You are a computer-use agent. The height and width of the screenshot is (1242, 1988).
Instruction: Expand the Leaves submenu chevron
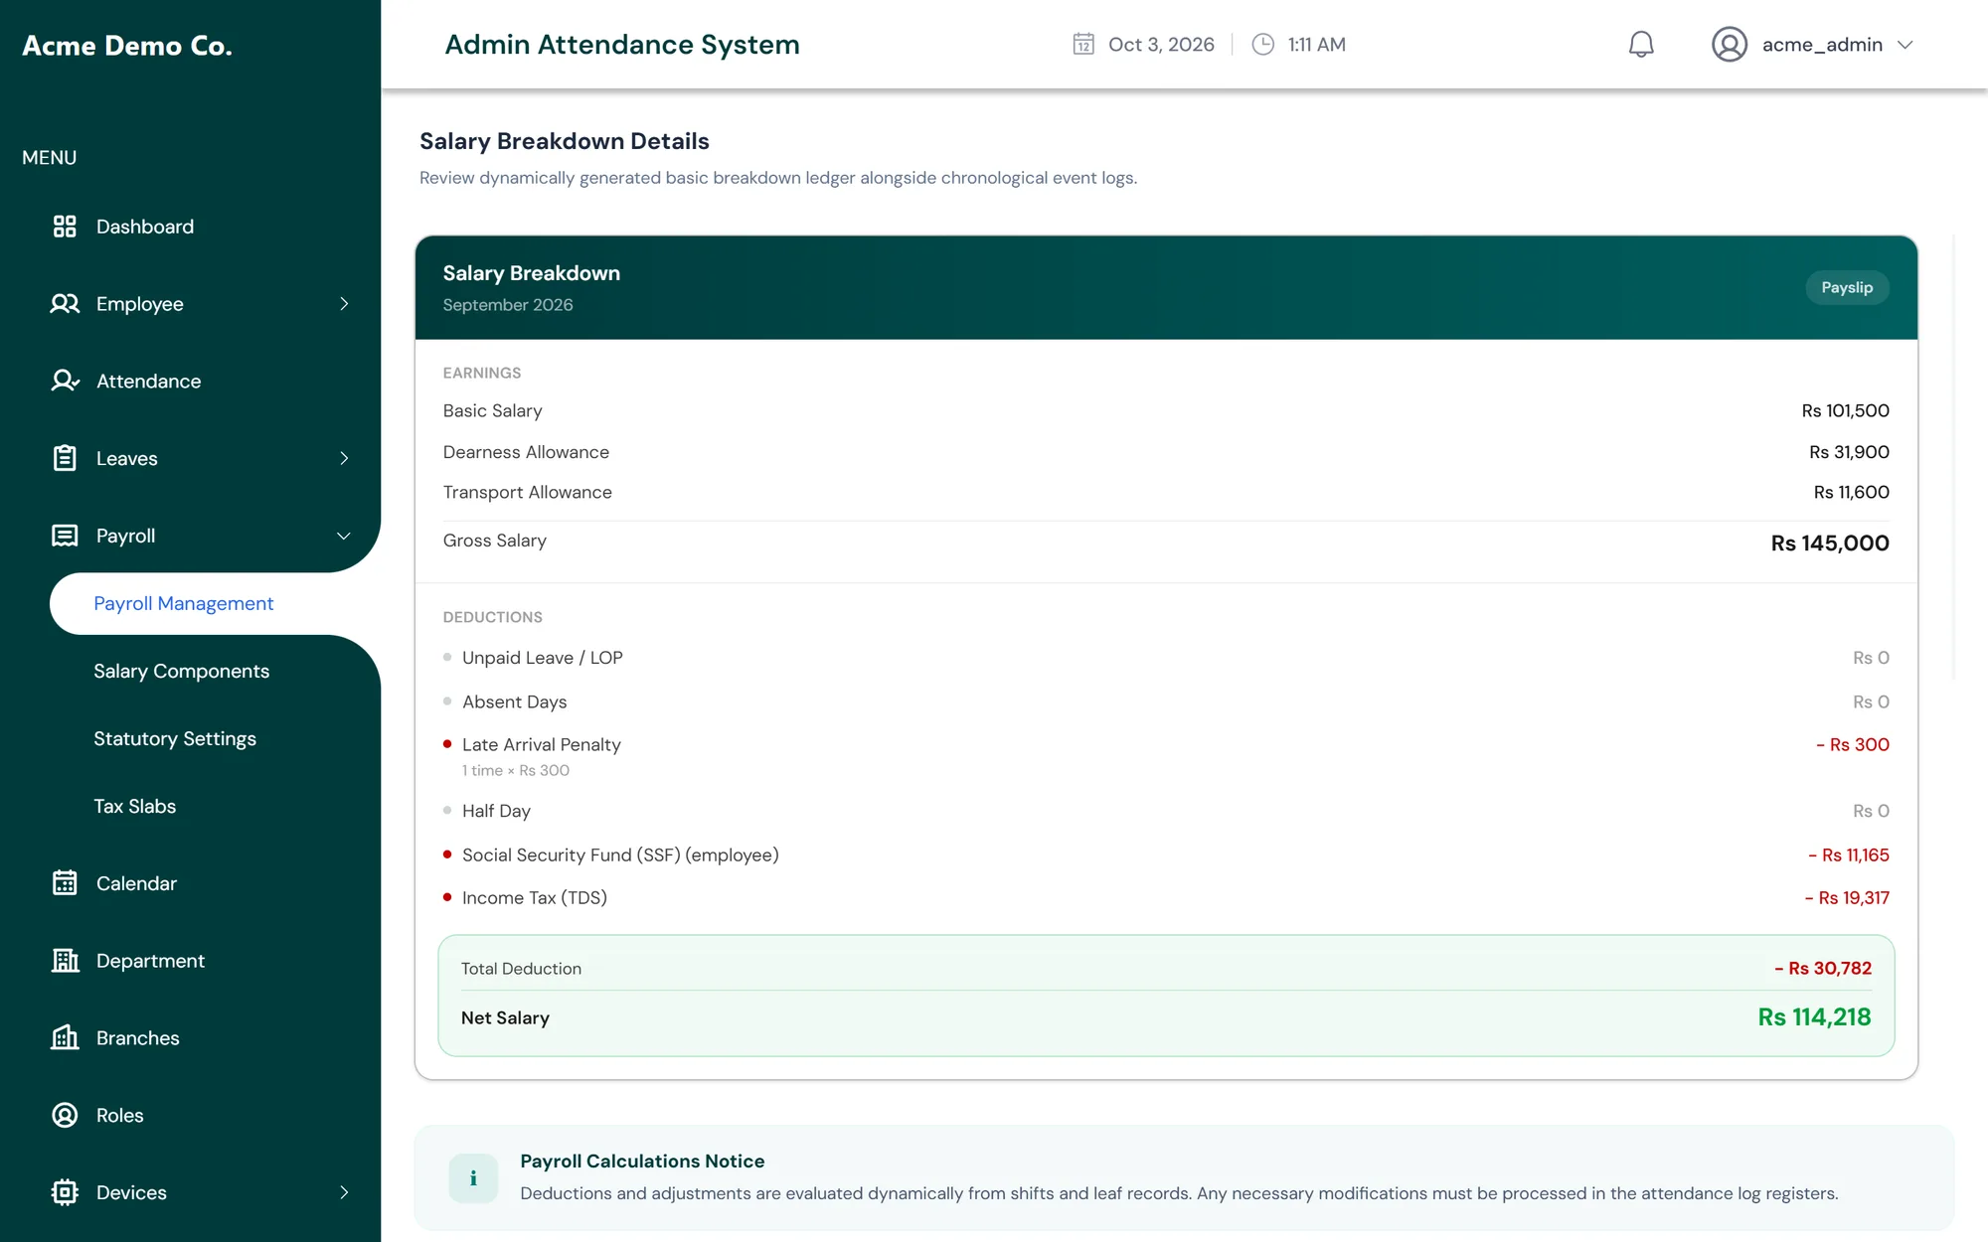pos(344,458)
